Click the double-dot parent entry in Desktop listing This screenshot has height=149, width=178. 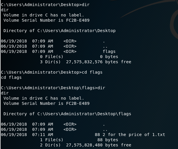105,46
